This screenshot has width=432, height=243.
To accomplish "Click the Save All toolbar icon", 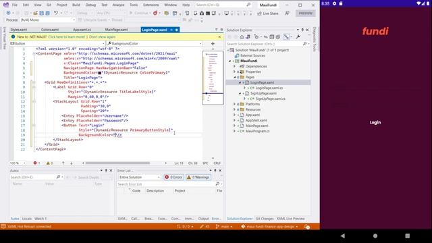I will tap(47, 13).
